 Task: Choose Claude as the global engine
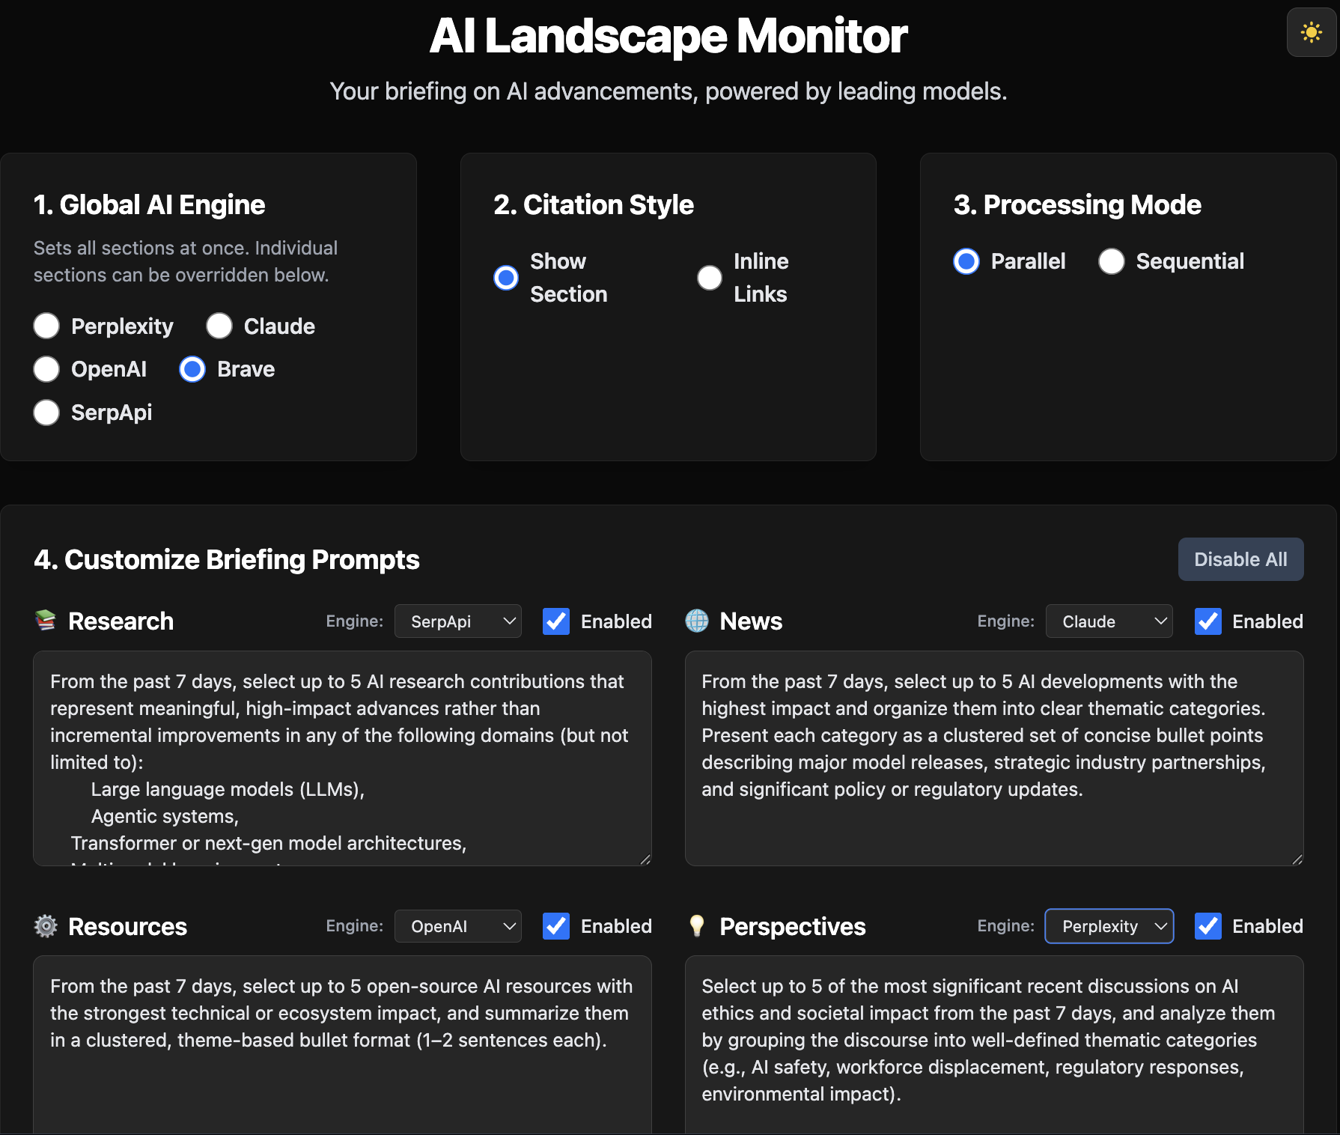click(219, 326)
